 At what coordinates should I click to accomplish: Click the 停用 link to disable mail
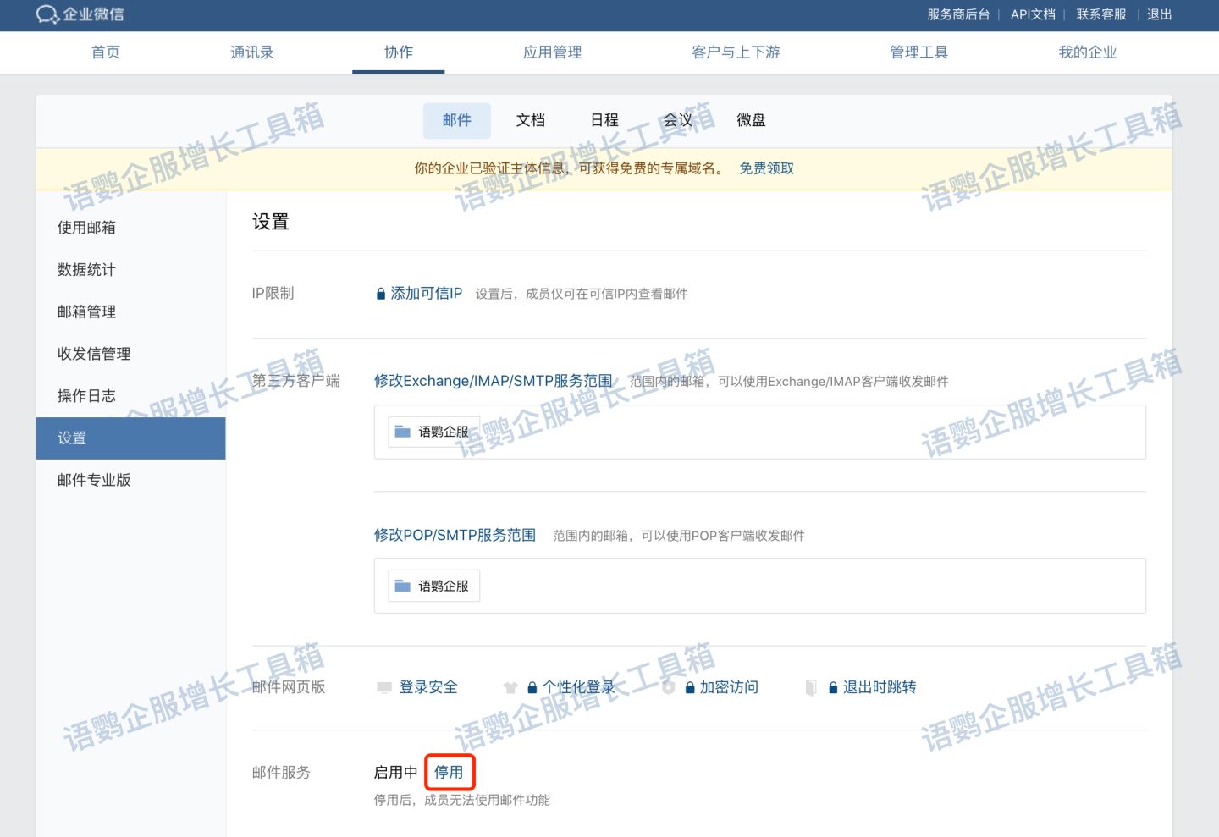coord(449,772)
